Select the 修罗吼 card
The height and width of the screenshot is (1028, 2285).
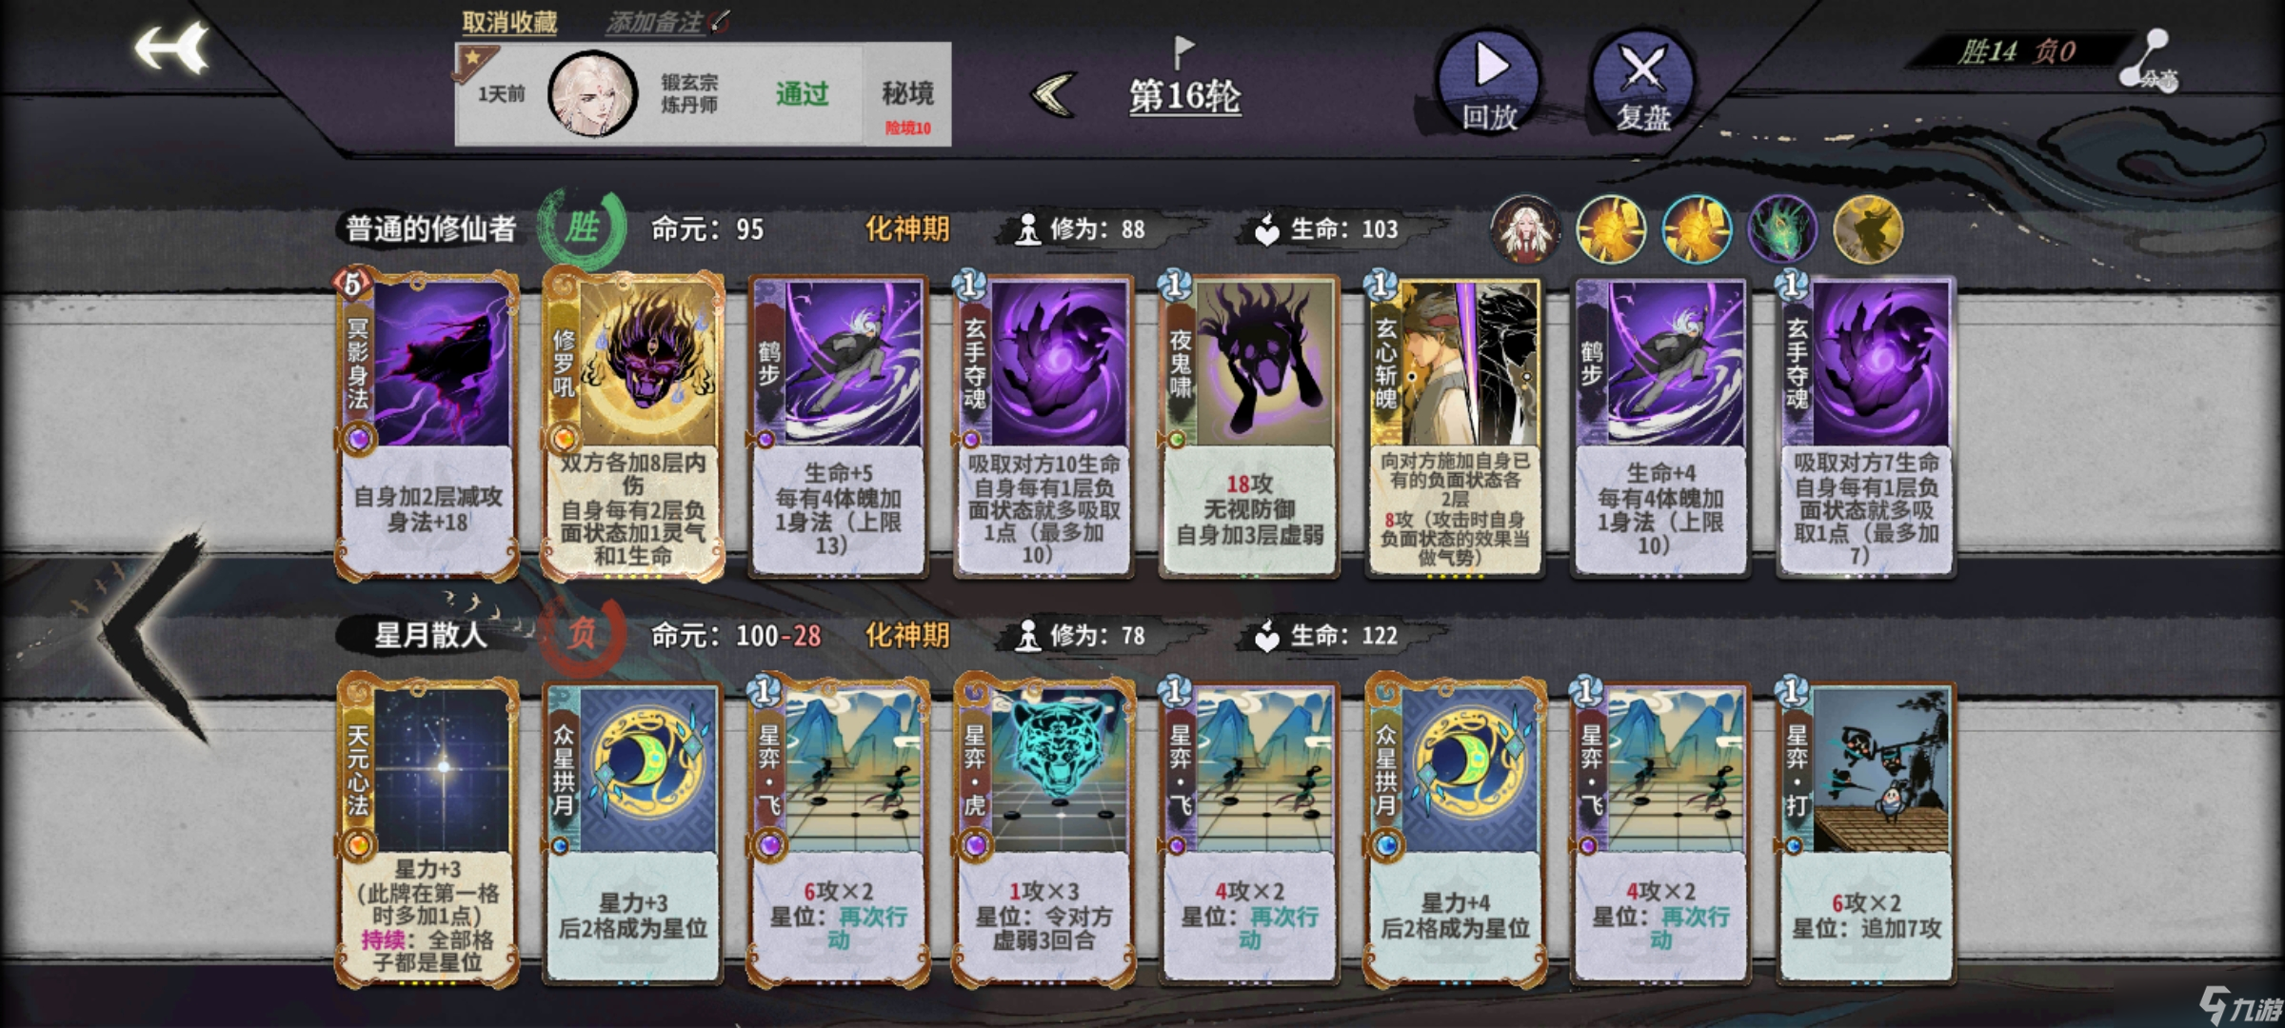632,425
